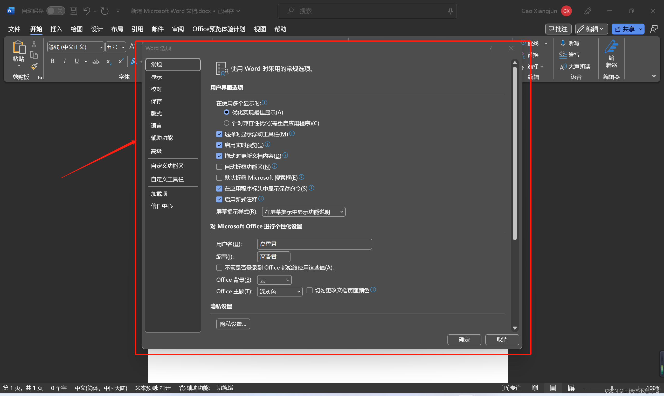Click the Italic formatting icon
This screenshot has width=664, height=396.
click(x=64, y=61)
